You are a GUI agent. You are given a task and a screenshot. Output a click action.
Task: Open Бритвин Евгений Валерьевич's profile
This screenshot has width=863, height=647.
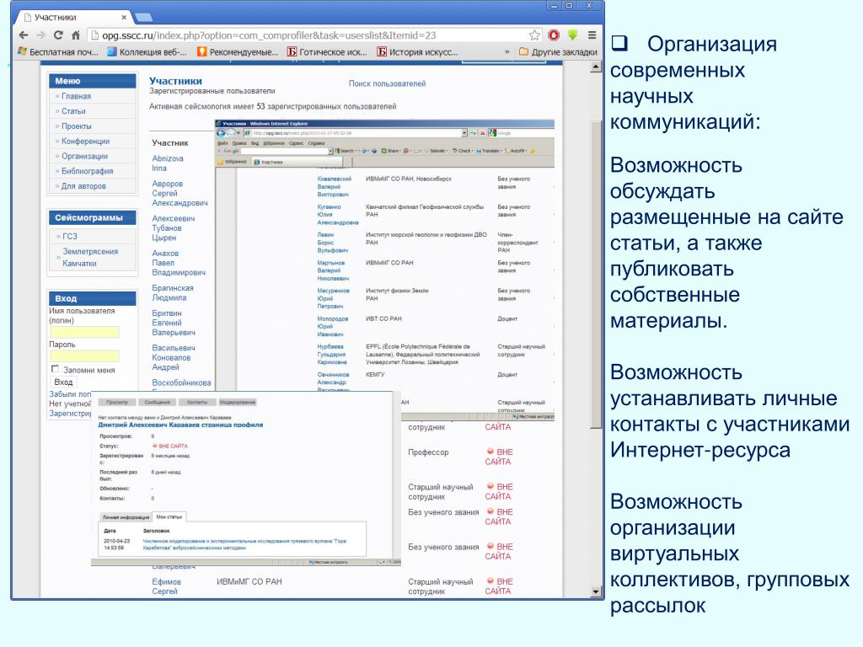tap(173, 323)
